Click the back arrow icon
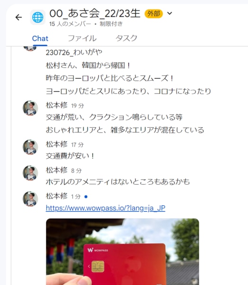The height and width of the screenshot is (285, 248). (x=19, y=18)
